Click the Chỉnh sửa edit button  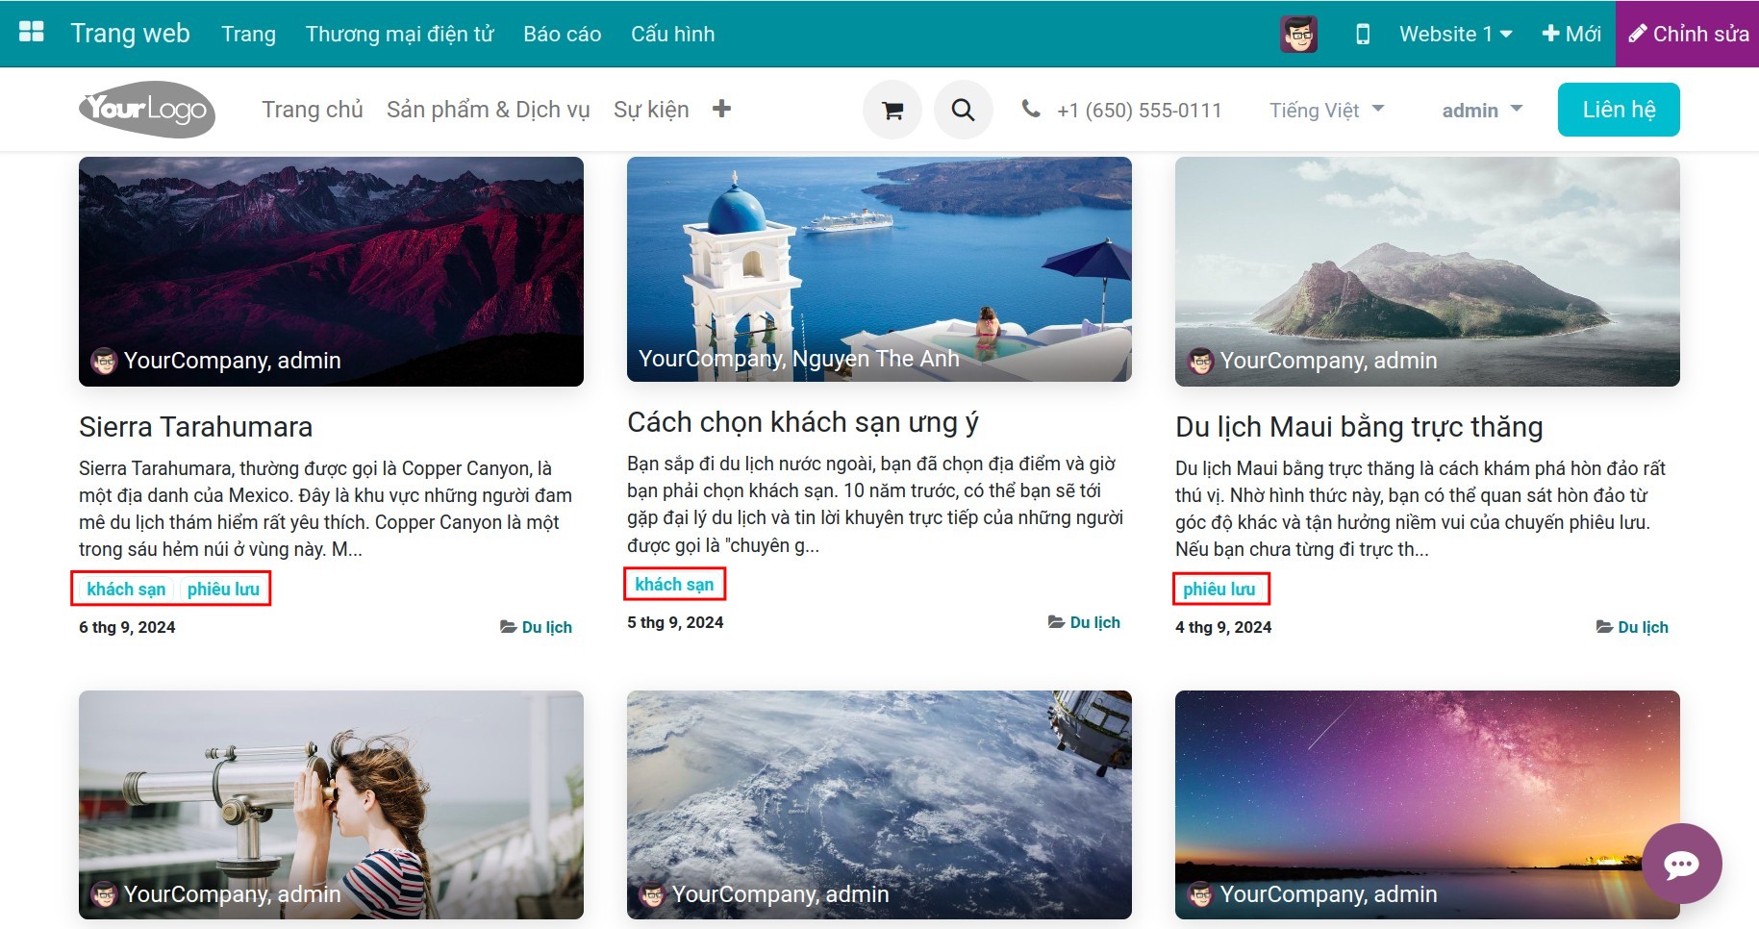coord(1688,35)
